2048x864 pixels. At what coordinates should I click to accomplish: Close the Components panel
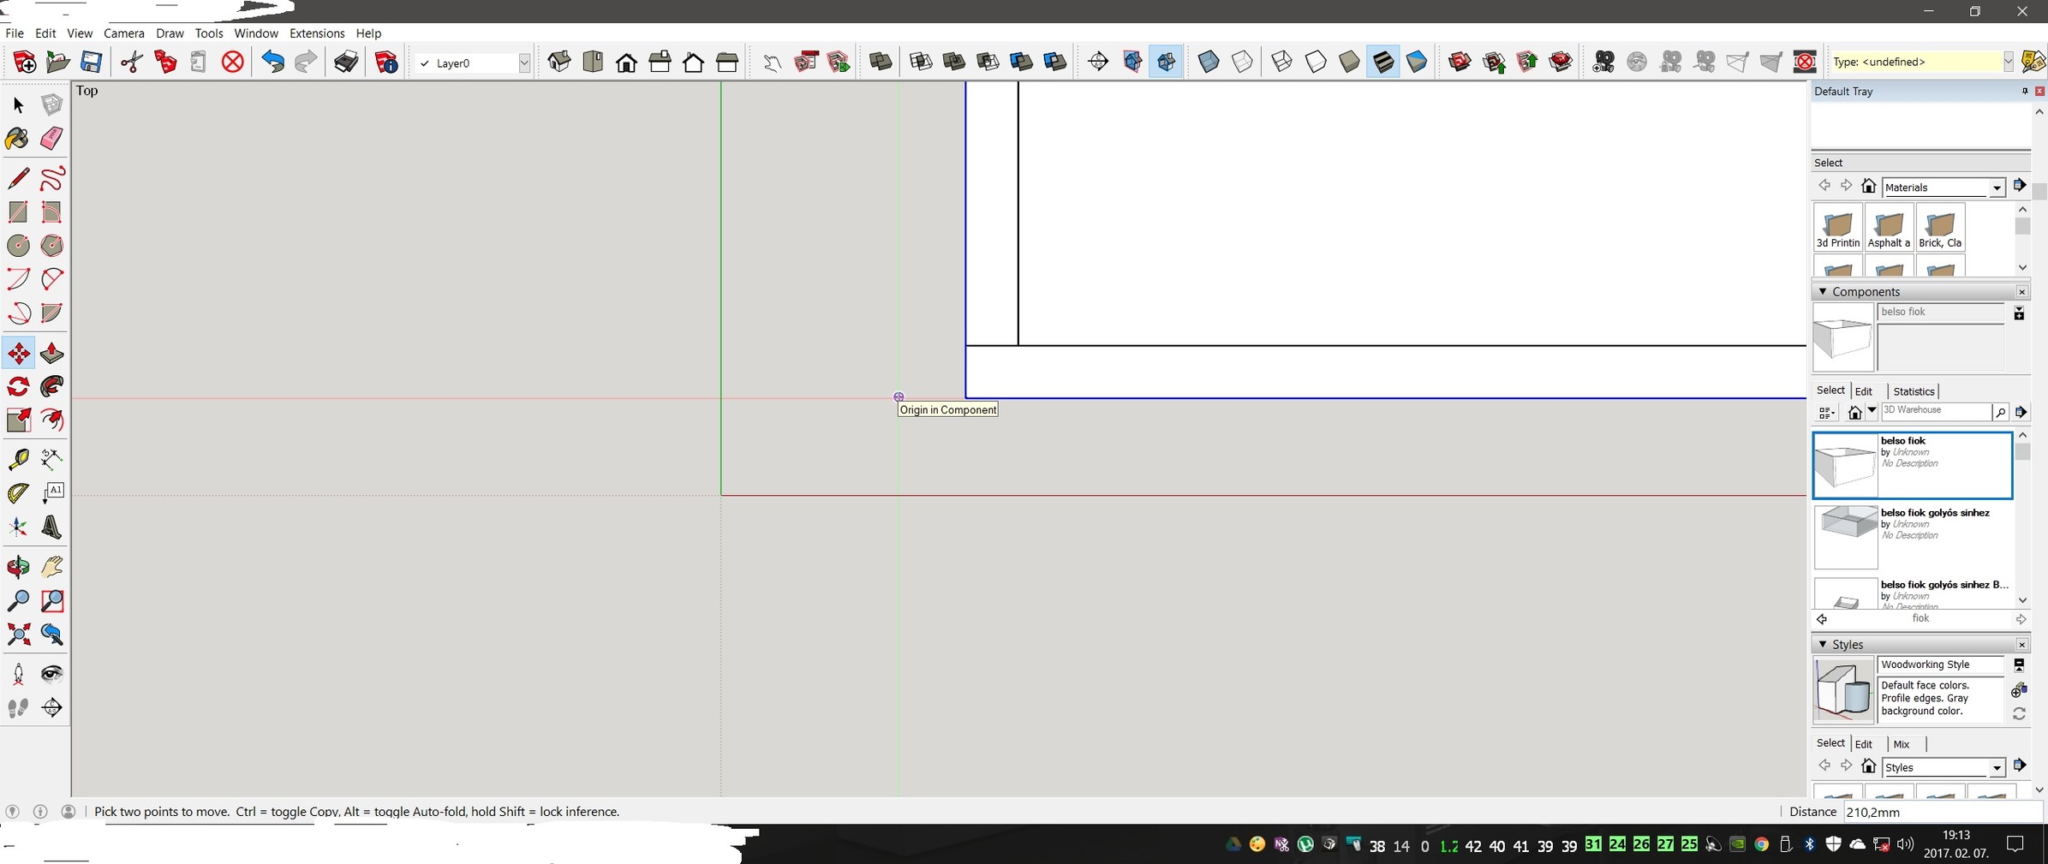[x=2021, y=292]
